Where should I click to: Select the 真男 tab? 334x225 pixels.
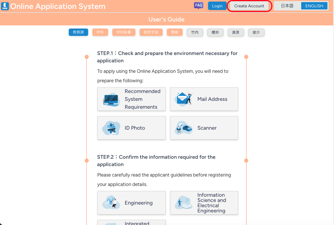click(236, 32)
